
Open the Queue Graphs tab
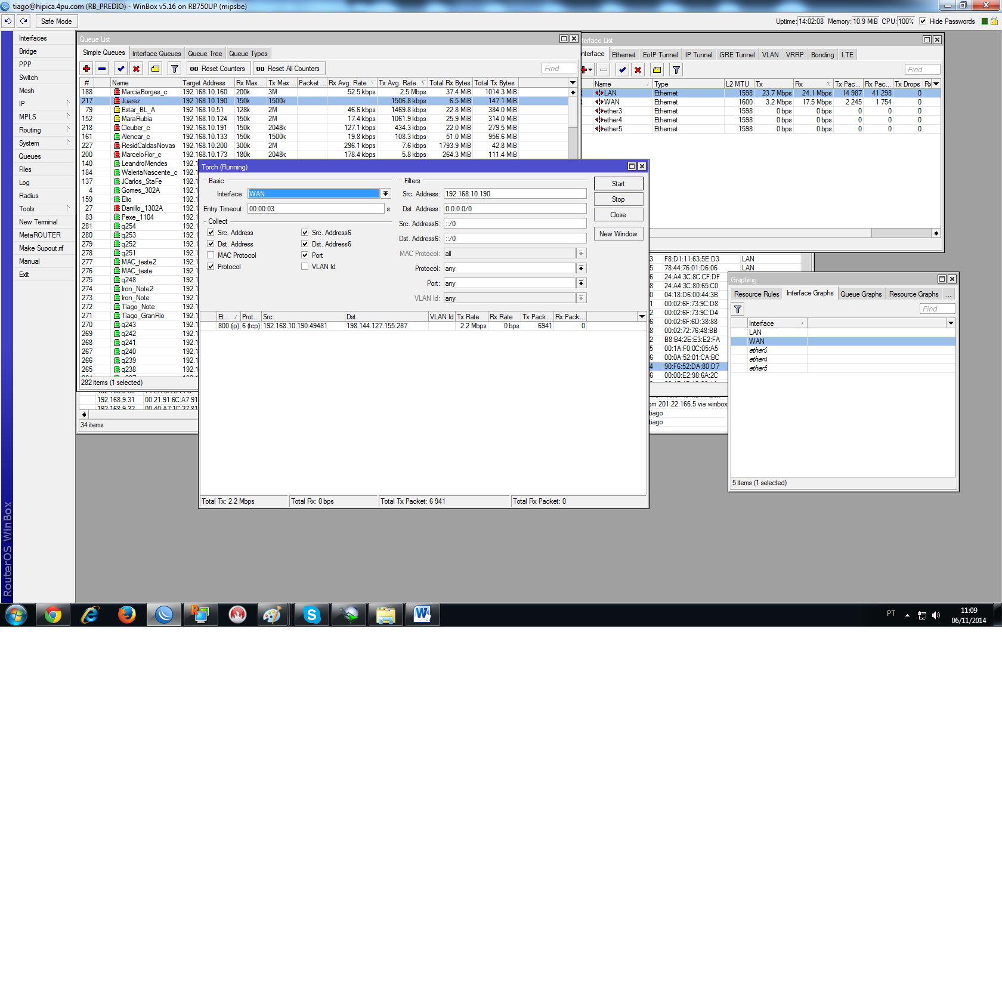click(861, 294)
